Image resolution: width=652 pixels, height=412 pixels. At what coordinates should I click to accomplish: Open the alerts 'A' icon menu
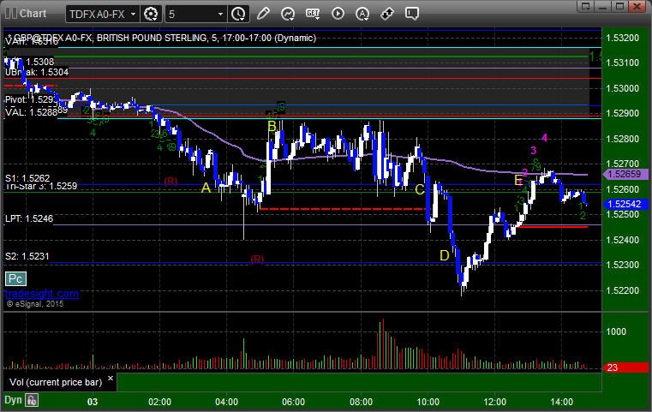(x=362, y=14)
